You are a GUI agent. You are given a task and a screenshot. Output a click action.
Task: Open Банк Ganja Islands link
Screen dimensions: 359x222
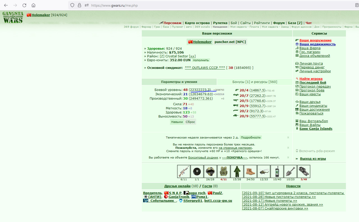pos(316,129)
